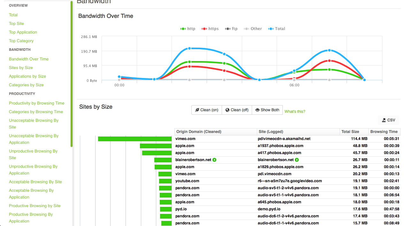Open Categories by Size report
407x226 pixels.
[x=27, y=85]
